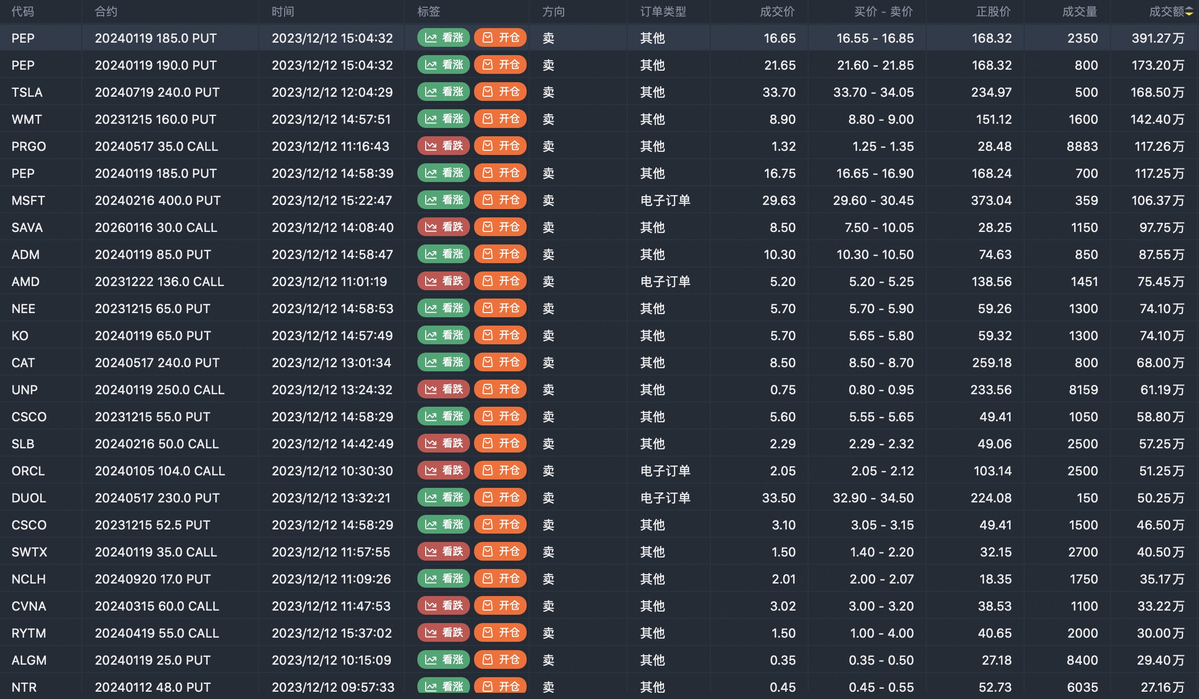Open the ORCL ticker link

click(28, 471)
